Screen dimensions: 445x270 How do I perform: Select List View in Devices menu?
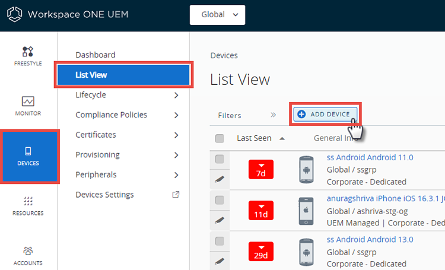[123, 75]
